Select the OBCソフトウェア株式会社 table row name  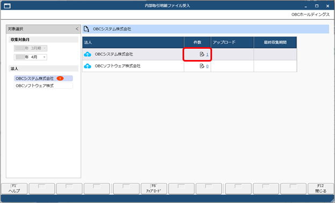pos(118,66)
